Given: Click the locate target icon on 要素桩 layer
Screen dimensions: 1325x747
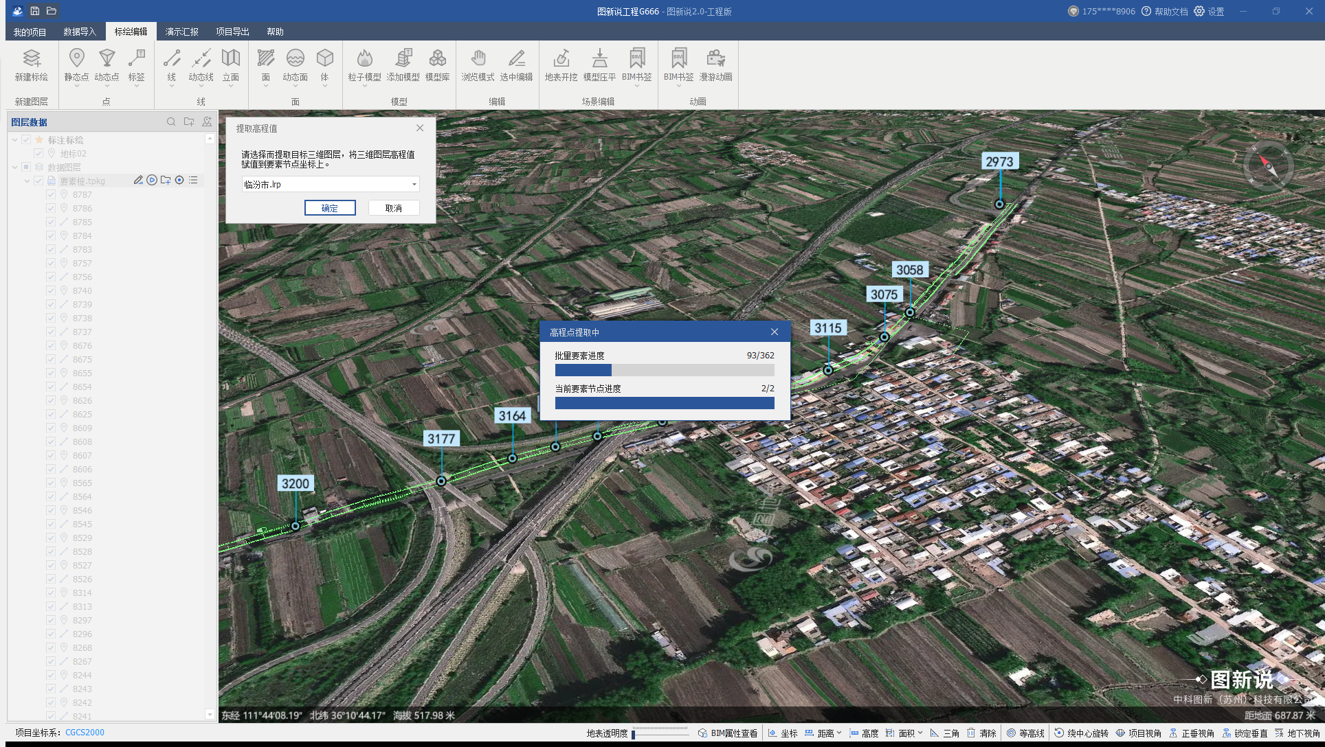Looking at the screenshot, I should [x=179, y=180].
